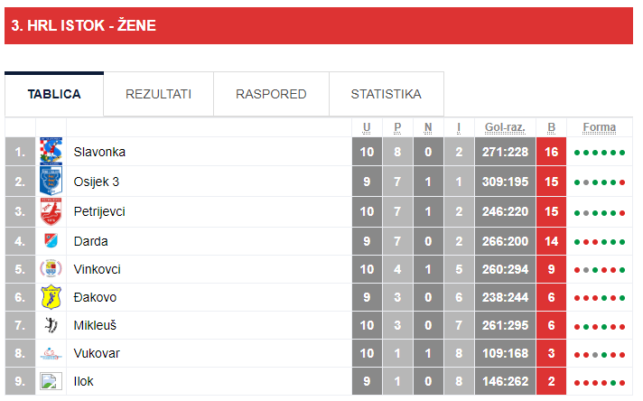Open the Slavonka team link
This screenshot has width=643, height=401.
click(x=99, y=152)
